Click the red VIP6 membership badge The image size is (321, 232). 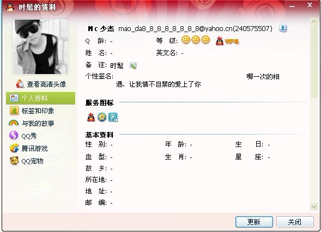(227, 41)
